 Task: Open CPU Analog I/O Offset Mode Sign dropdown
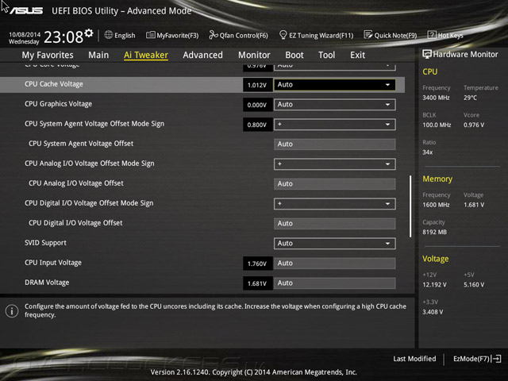point(335,164)
